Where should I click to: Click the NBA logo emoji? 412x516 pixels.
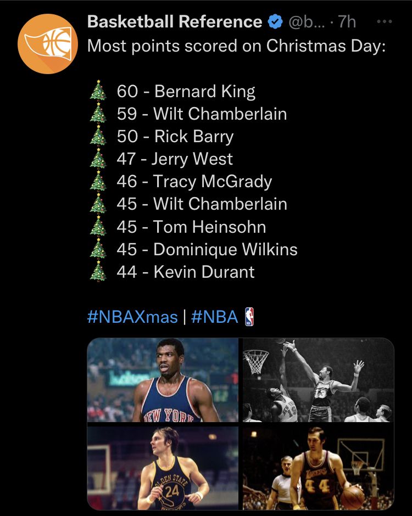249,317
